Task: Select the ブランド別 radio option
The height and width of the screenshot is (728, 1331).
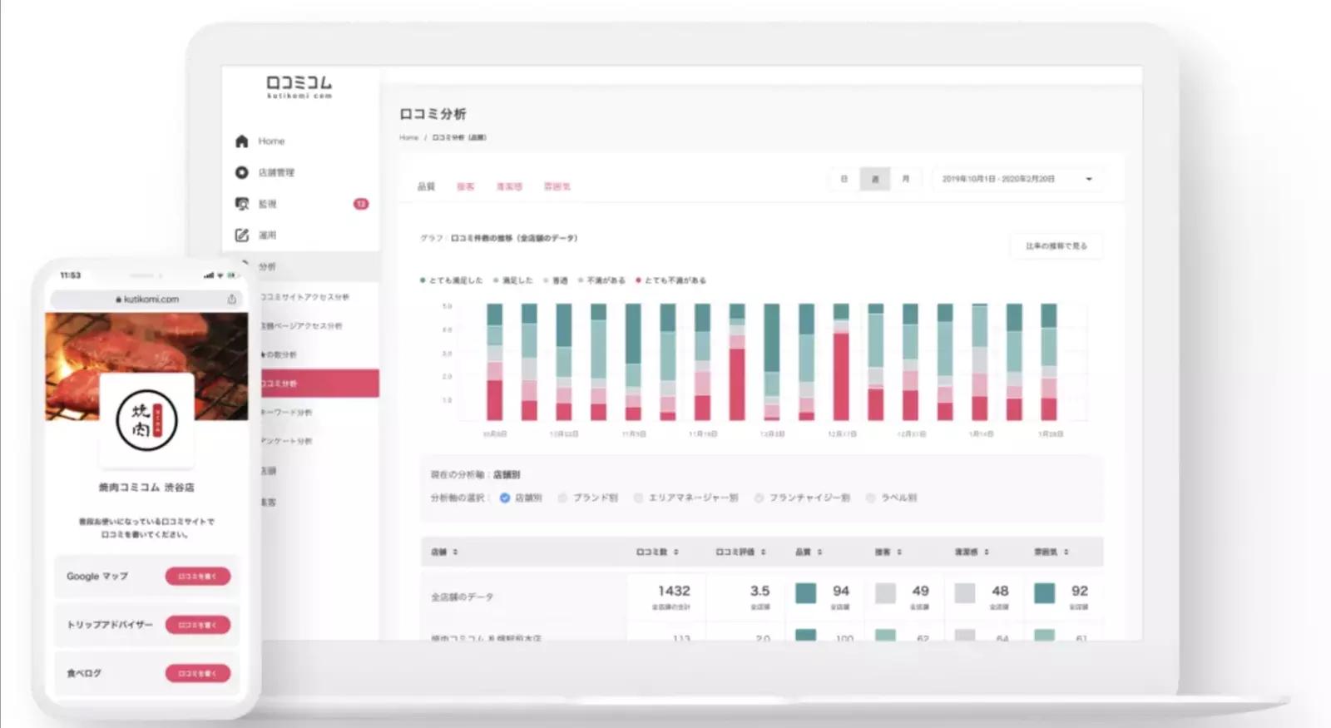Action: click(563, 498)
